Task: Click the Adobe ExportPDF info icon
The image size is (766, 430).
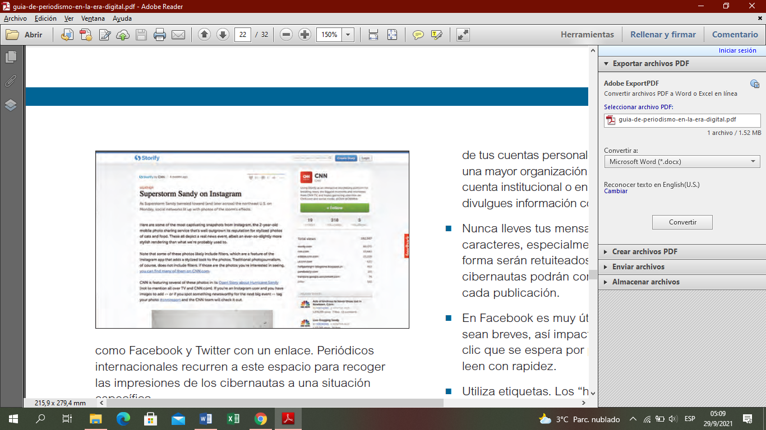Action: (755, 84)
